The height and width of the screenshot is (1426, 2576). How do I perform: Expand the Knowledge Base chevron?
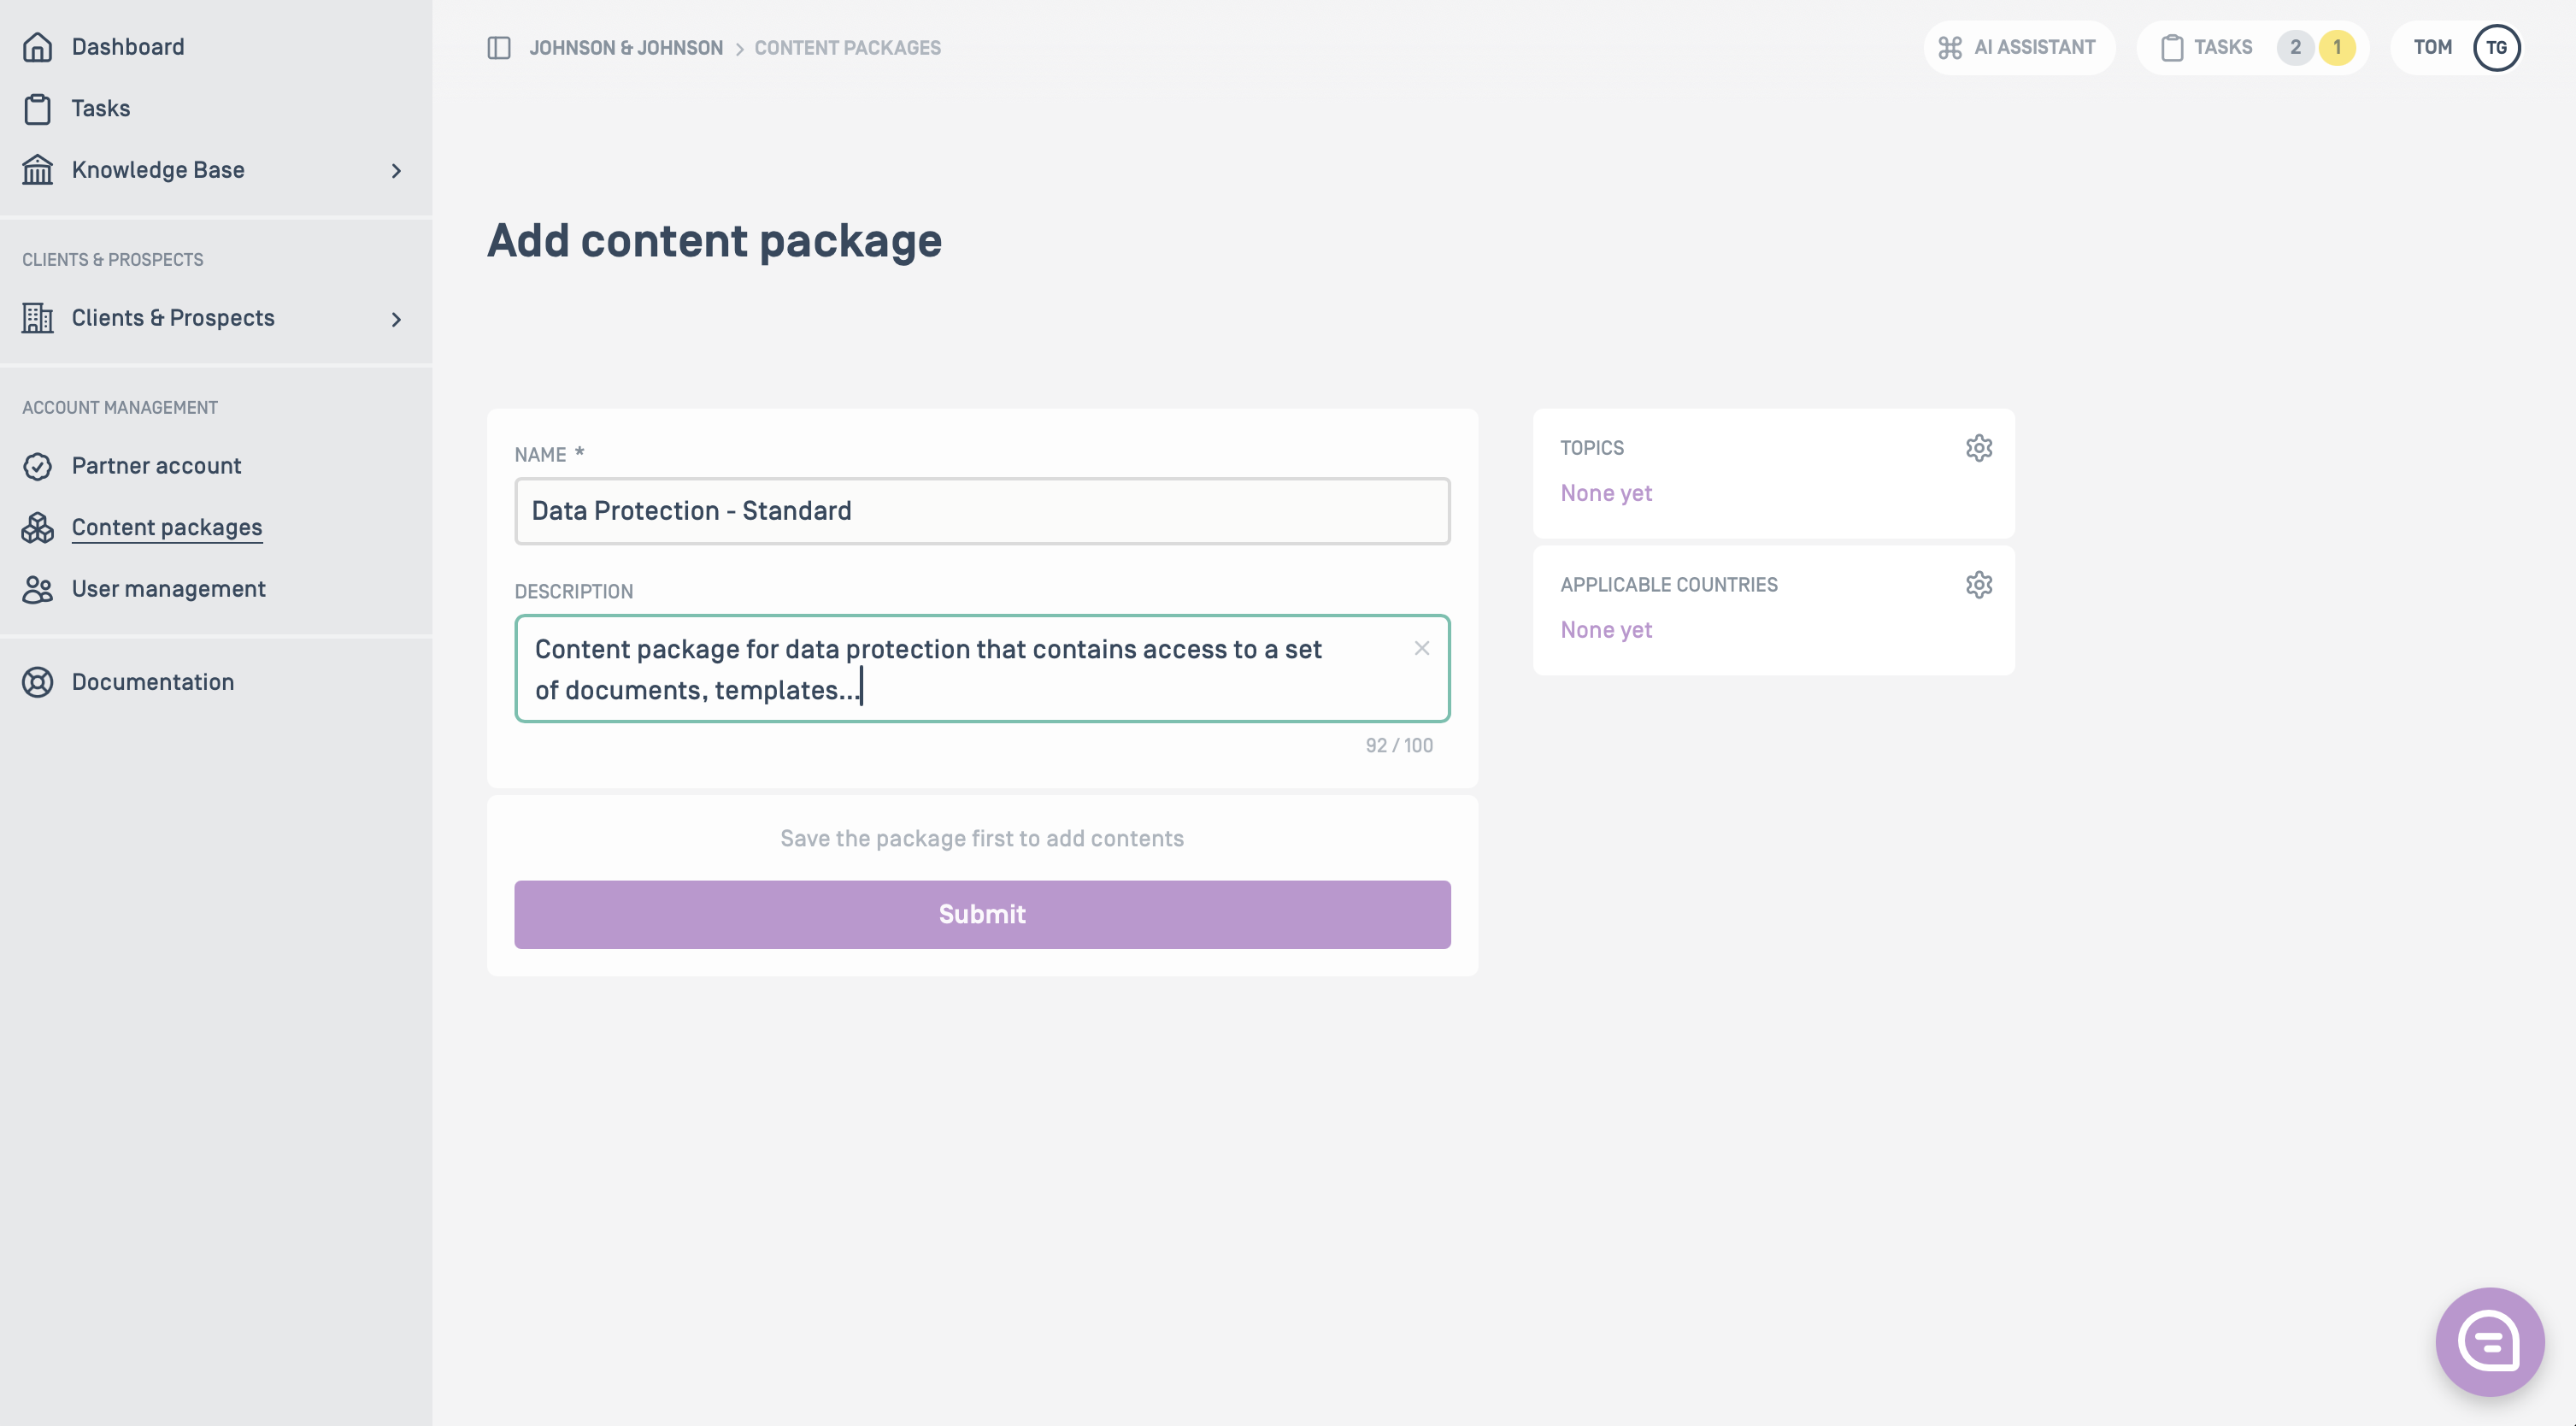click(x=396, y=171)
